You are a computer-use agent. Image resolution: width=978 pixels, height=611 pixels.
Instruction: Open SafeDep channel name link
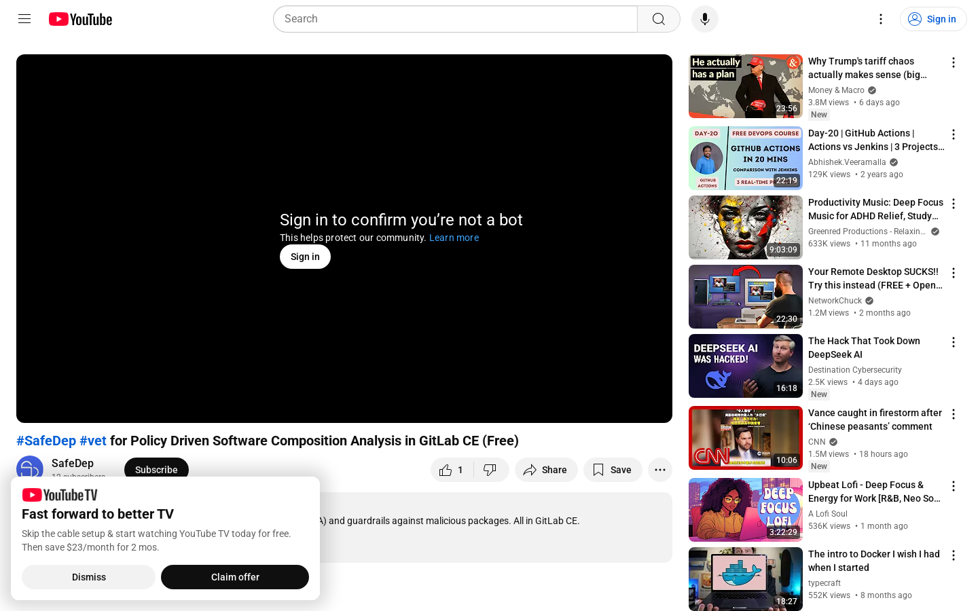tap(73, 463)
